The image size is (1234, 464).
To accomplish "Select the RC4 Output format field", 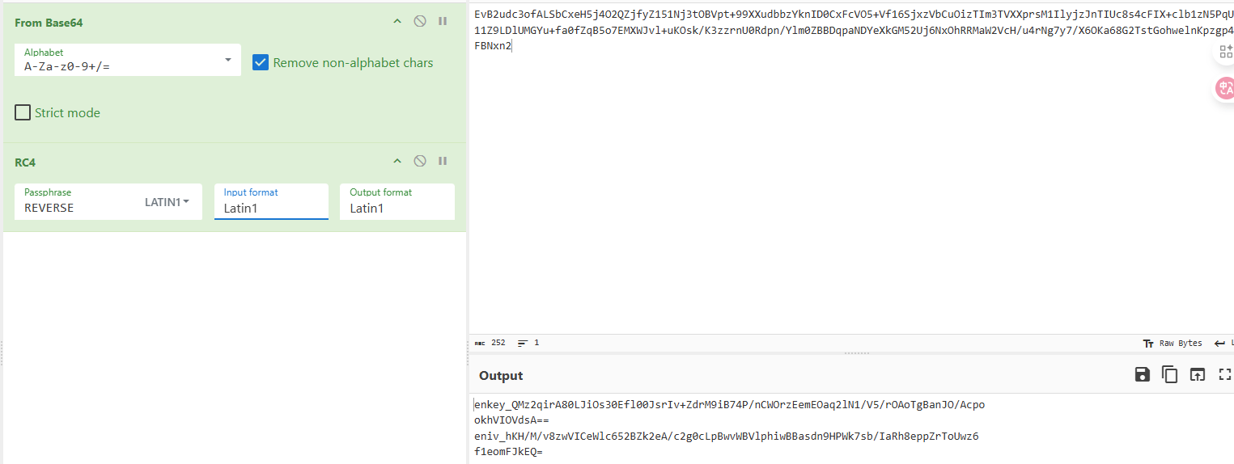I will click(x=396, y=208).
